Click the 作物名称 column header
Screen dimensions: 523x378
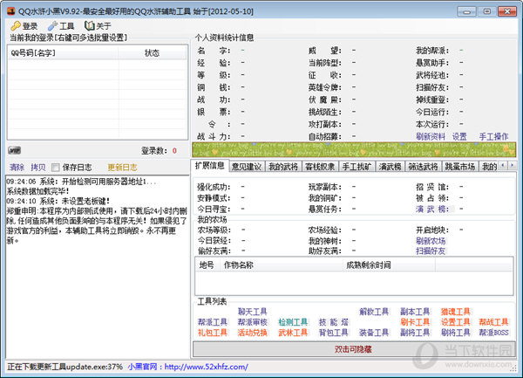coord(281,265)
